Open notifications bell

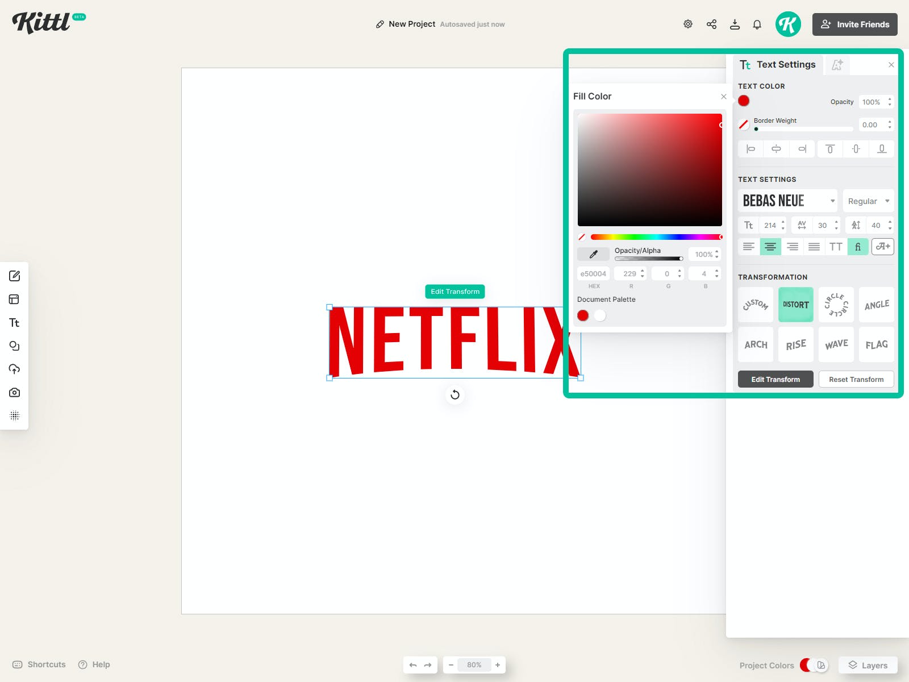(x=757, y=24)
